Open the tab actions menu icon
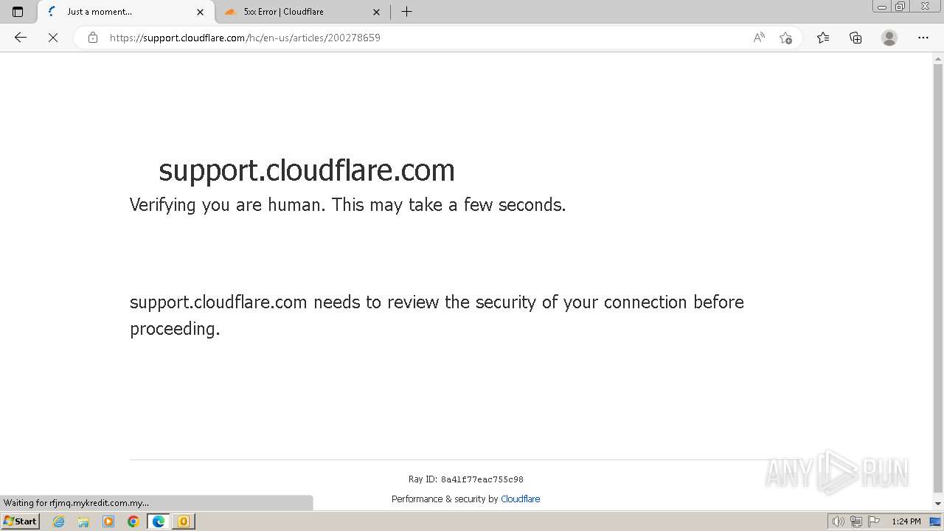944x531 pixels. pos(18,12)
